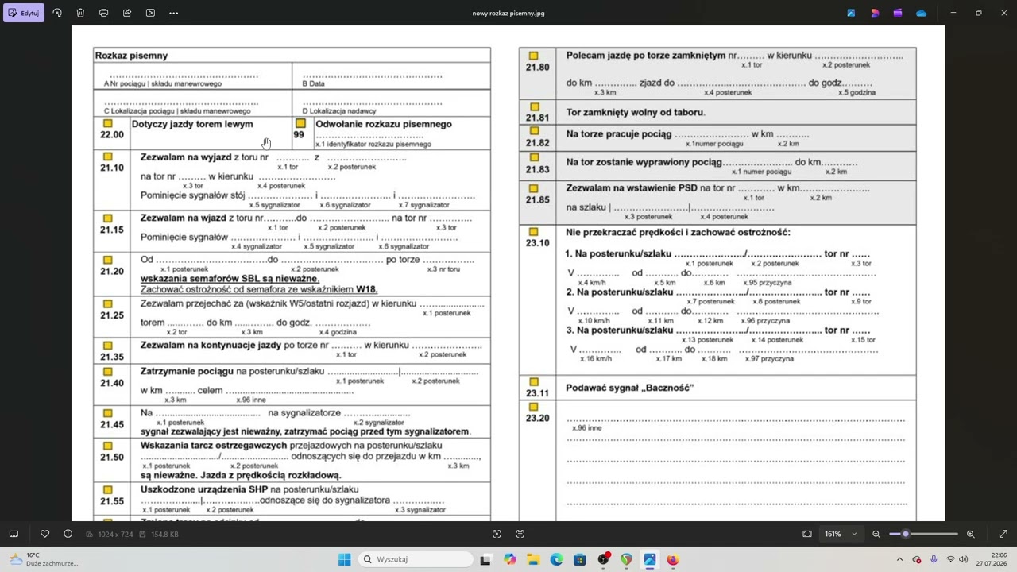
Task: Click 'Polecam jazdę po torze zamkniętym' text
Action: pyautogui.click(x=646, y=56)
